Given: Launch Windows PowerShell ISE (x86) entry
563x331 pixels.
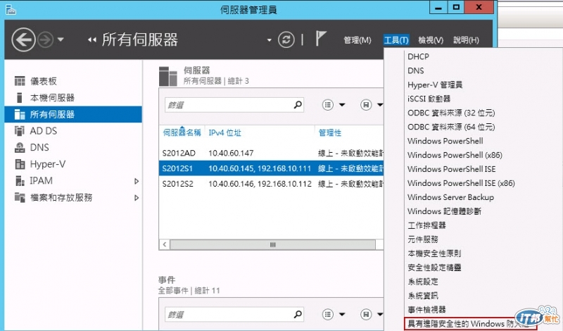Looking at the screenshot, I should (x=461, y=183).
